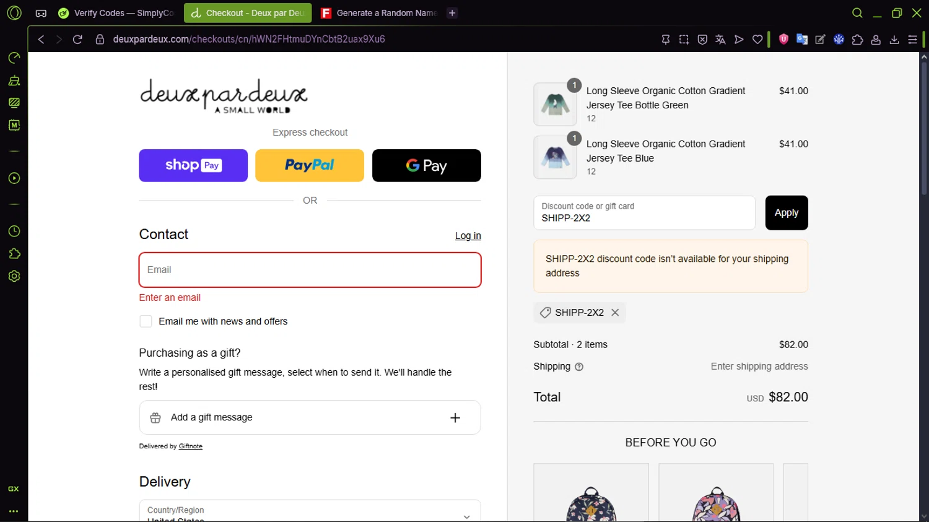929x522 pixels.
Task: Open GX Control speedometer in sidebar
Action: [x=14, y=58]
